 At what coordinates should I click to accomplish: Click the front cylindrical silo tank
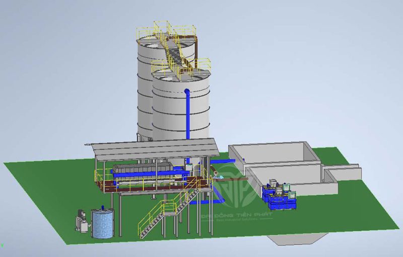(171, 111)
